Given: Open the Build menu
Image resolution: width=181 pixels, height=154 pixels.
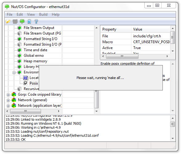Looking at the screenshot, I should tap(43, 15).
